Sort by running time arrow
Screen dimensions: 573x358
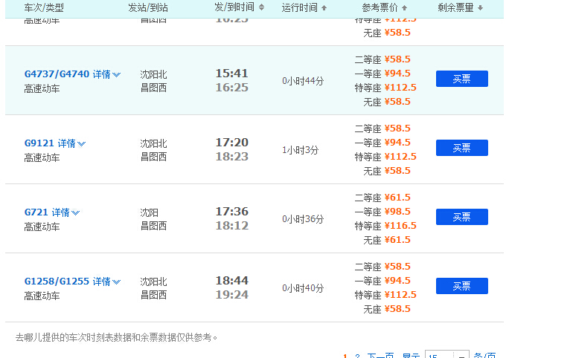tap(324, 7)
